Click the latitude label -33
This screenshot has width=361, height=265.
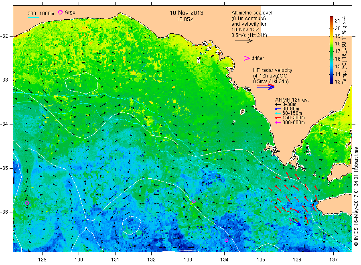tap(4, 80)
